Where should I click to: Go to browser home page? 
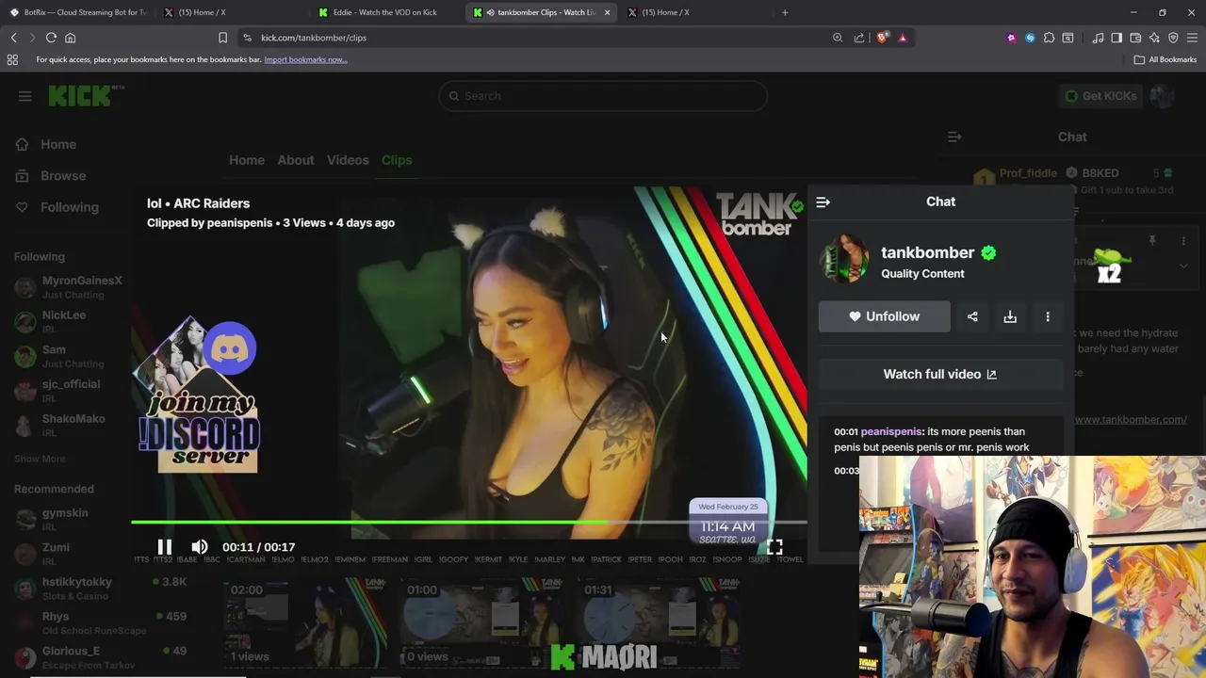tap(70, 38)
